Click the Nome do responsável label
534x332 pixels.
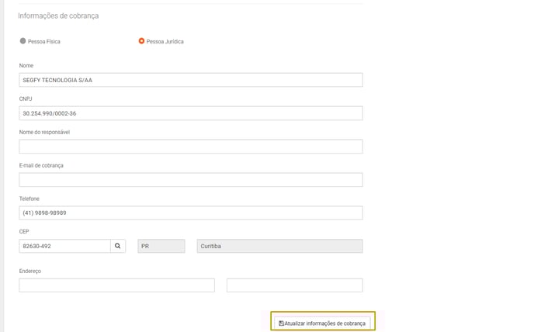point(44,132)
